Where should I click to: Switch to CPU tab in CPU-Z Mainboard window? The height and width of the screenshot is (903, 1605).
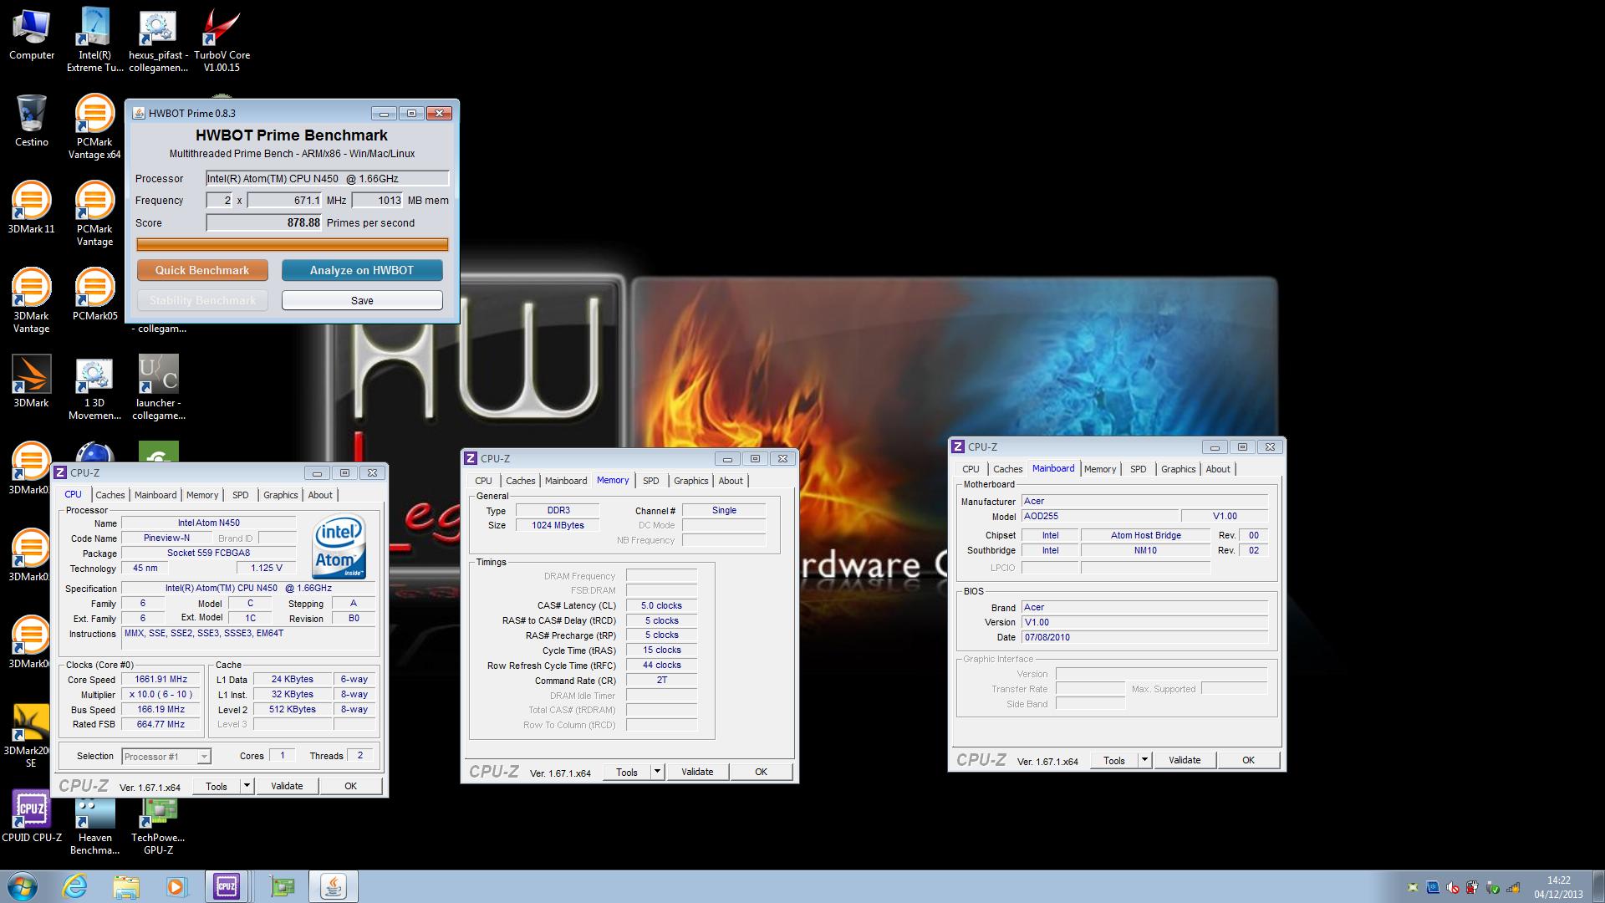[x=971, y=469]
